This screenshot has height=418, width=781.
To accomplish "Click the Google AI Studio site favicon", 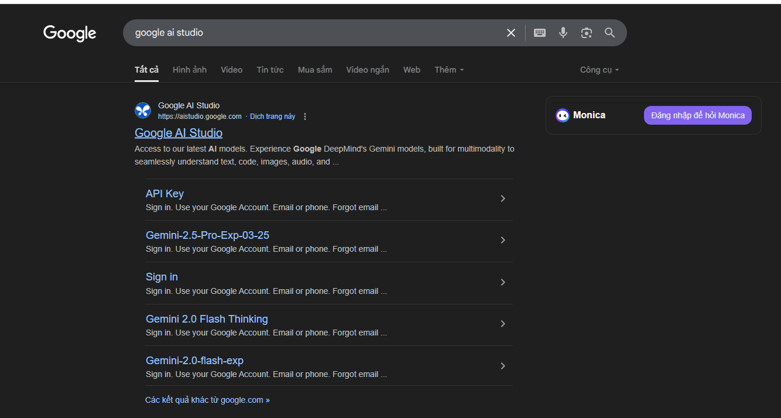I will pos(143,110).
